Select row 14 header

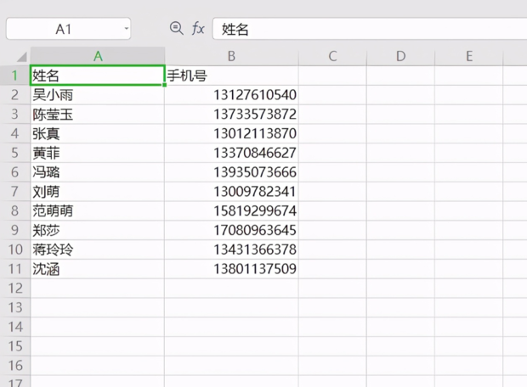[x=15, y=327]
